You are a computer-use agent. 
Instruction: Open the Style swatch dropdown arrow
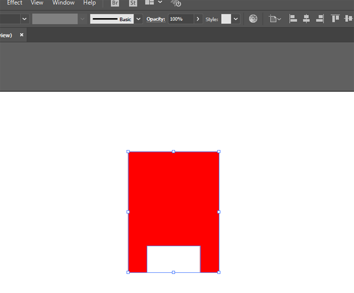236,18
